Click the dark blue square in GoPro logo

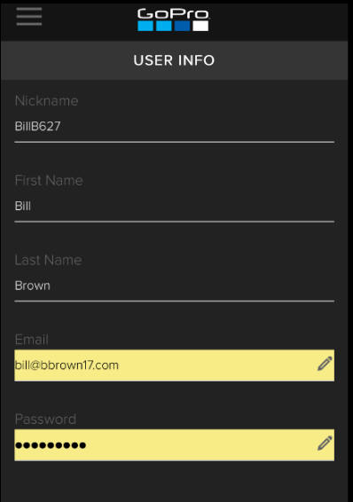click(182, 26)
